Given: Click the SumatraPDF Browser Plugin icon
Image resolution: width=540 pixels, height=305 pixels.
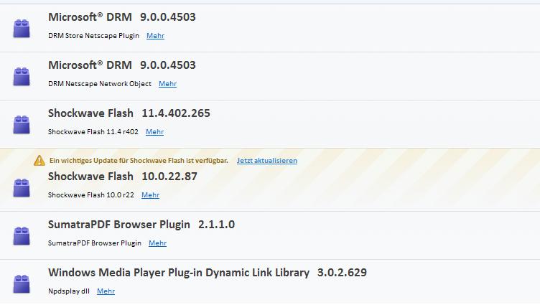Looking at the screenshot, I should pos(22,235).
